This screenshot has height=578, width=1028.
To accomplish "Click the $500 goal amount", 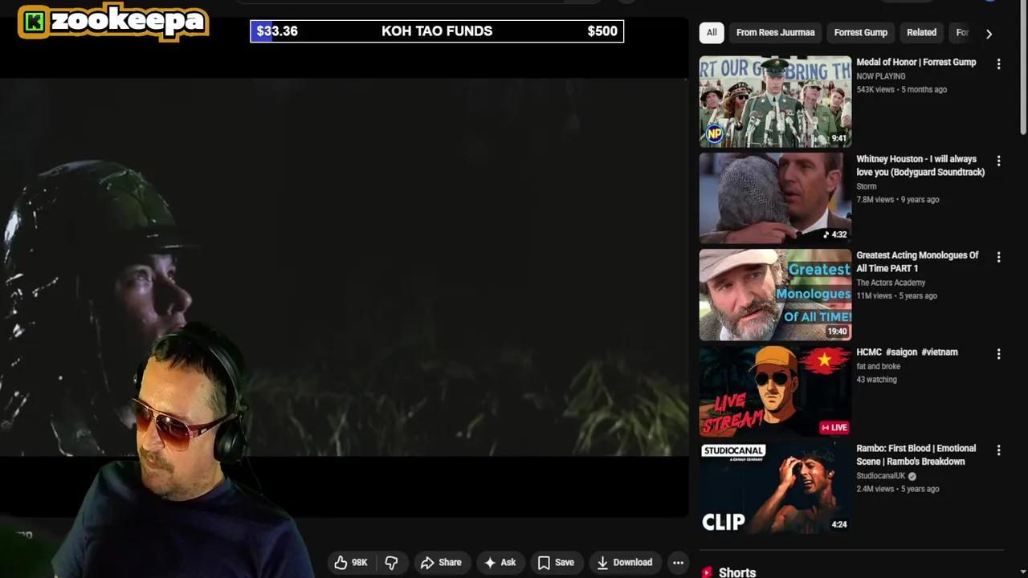I will tap(602, 31).
